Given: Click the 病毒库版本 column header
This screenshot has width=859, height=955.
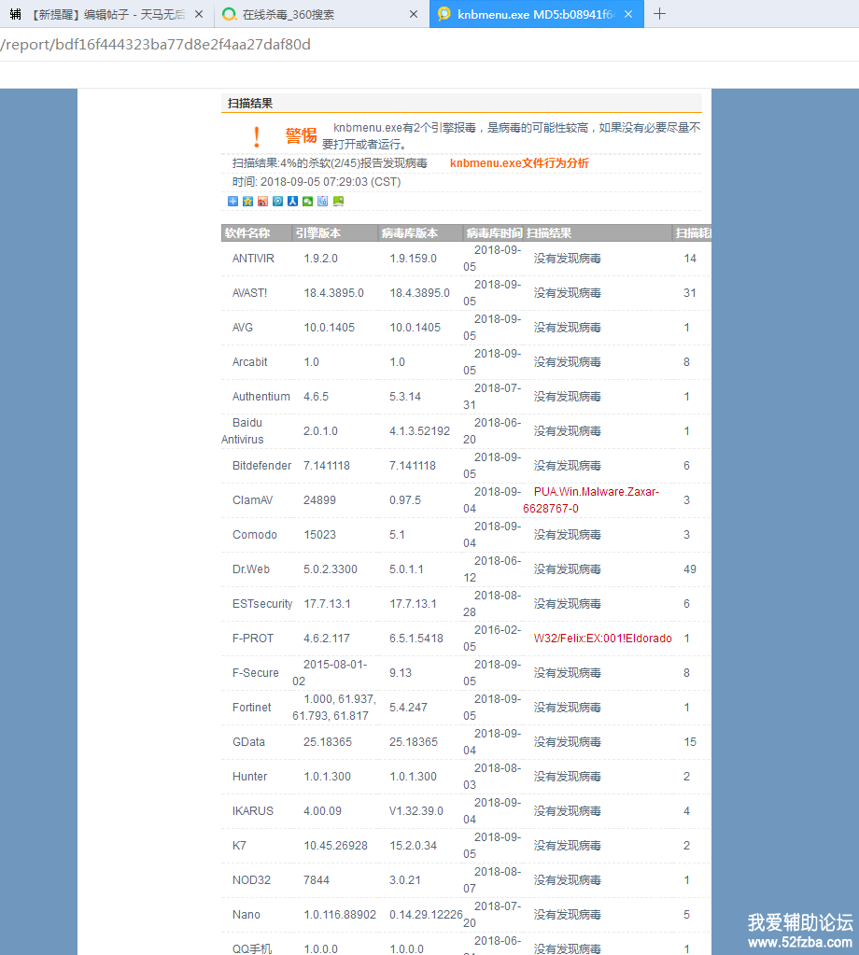Looking at the screenshot, I should tap(409, 233).
